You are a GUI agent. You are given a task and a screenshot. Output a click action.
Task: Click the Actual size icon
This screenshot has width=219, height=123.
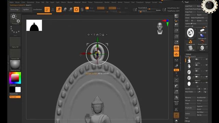(177, 37)
